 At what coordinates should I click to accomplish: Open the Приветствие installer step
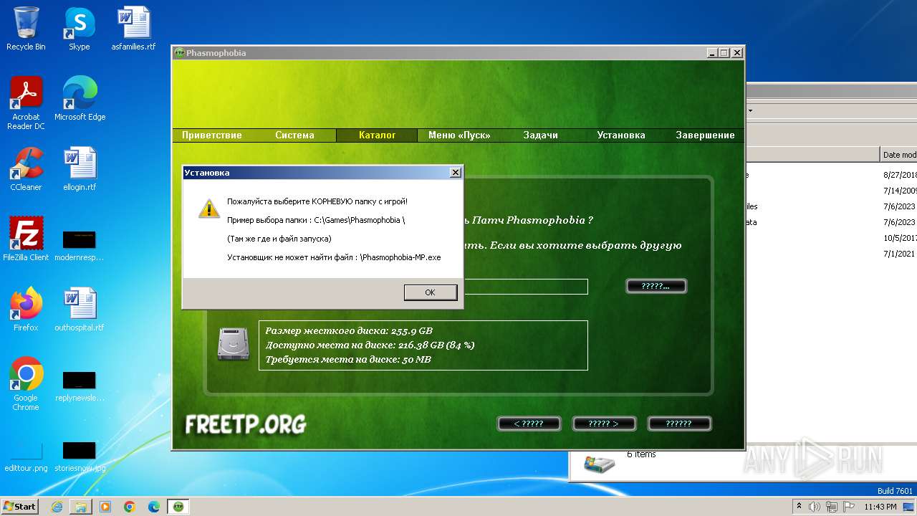click(212, 135)
